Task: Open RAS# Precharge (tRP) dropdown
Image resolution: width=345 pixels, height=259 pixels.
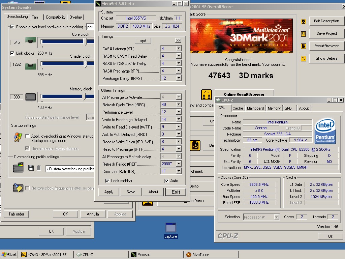Action: click(179, 71)
